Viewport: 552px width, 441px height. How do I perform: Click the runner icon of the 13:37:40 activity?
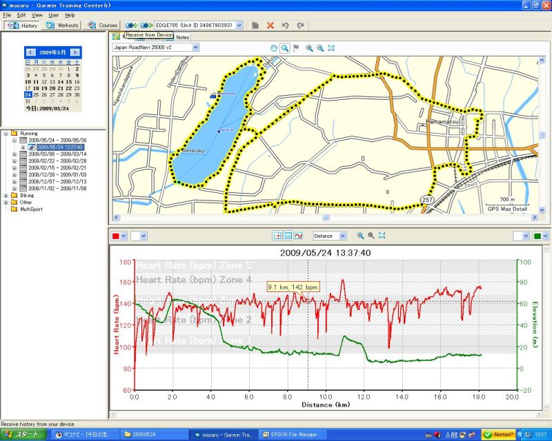click(31, 147)
